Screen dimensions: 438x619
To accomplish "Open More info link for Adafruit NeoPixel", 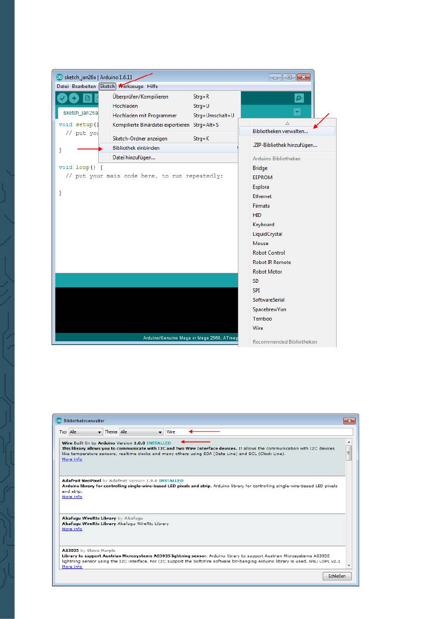I will coord(72,497).
